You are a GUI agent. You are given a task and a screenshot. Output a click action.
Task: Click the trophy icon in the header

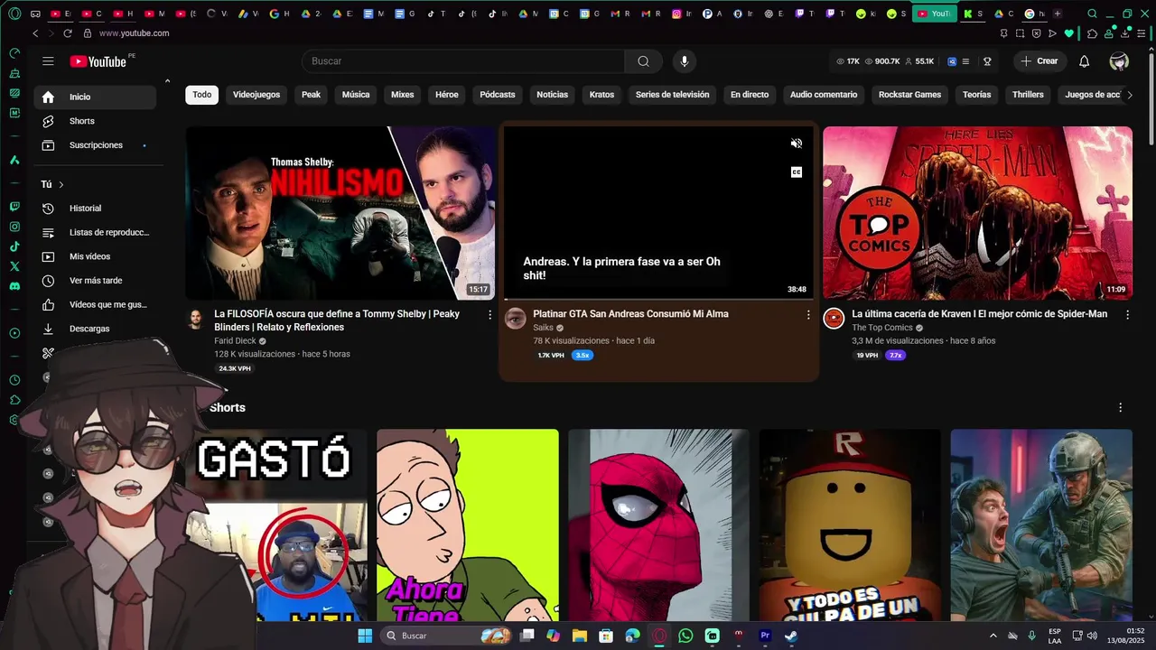[987, 61]
